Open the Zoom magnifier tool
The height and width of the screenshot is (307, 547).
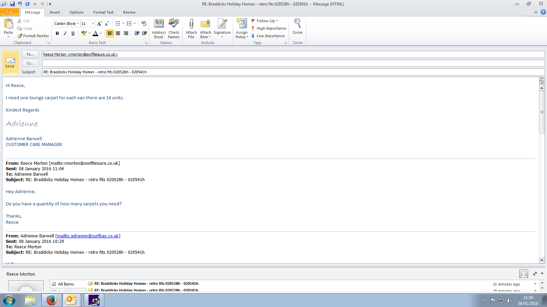pos(297,24)
